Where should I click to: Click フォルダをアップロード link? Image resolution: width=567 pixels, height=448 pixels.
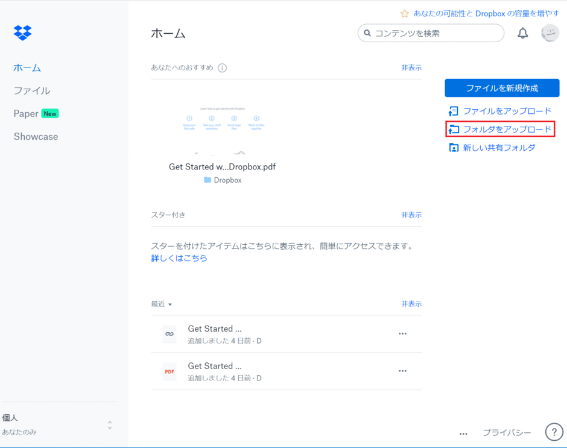pyautogui.click(x=506, y=129)
